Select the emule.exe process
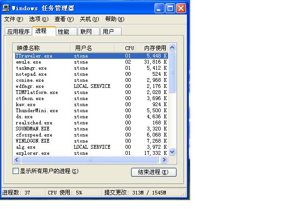This screenshot has width=281, height=209. (91, 62)
